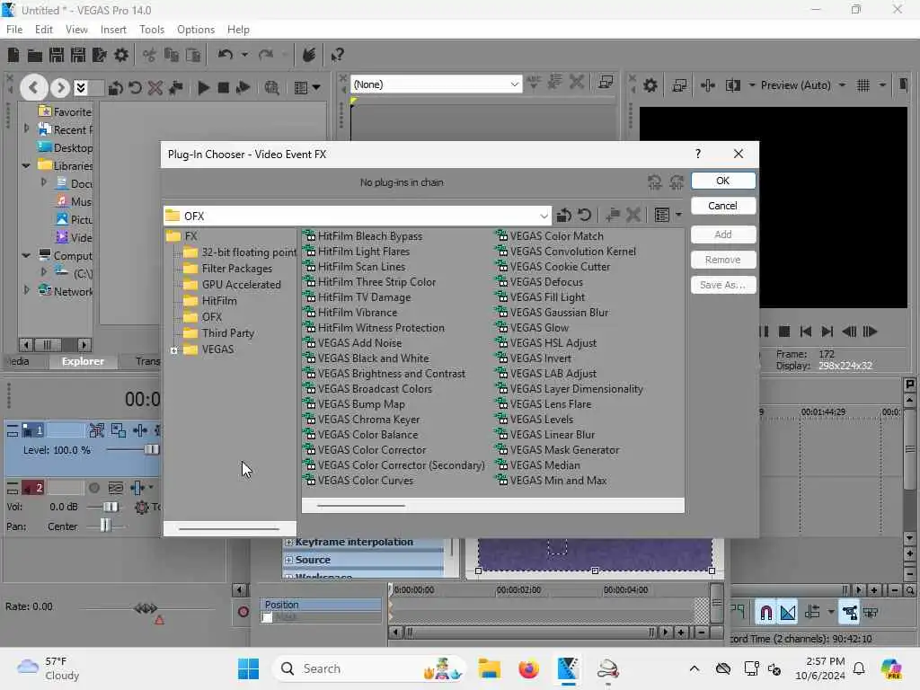Toggle audio track 2 arm for record
Screen dimensions: 920x690
click(93, 488)
